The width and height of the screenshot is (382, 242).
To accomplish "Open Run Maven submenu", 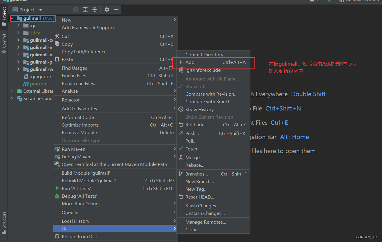I will (115, 149).
